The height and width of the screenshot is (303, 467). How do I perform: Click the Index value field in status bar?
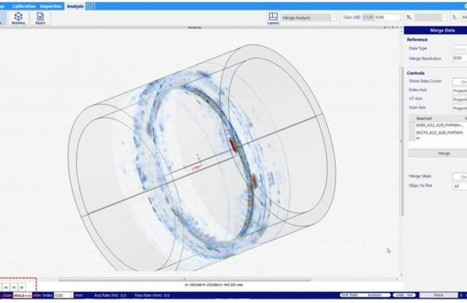click(x=63, y=295)
